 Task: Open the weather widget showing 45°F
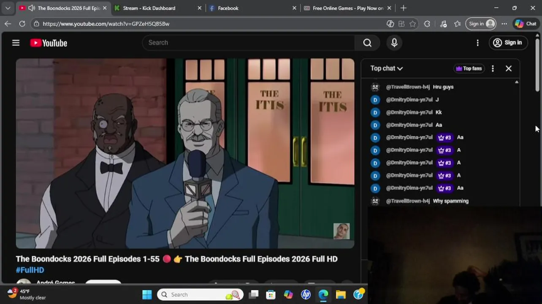point(27,294)
